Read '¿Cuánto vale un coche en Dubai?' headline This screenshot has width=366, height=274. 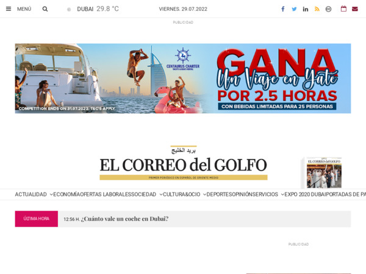(x=124, y=219)
